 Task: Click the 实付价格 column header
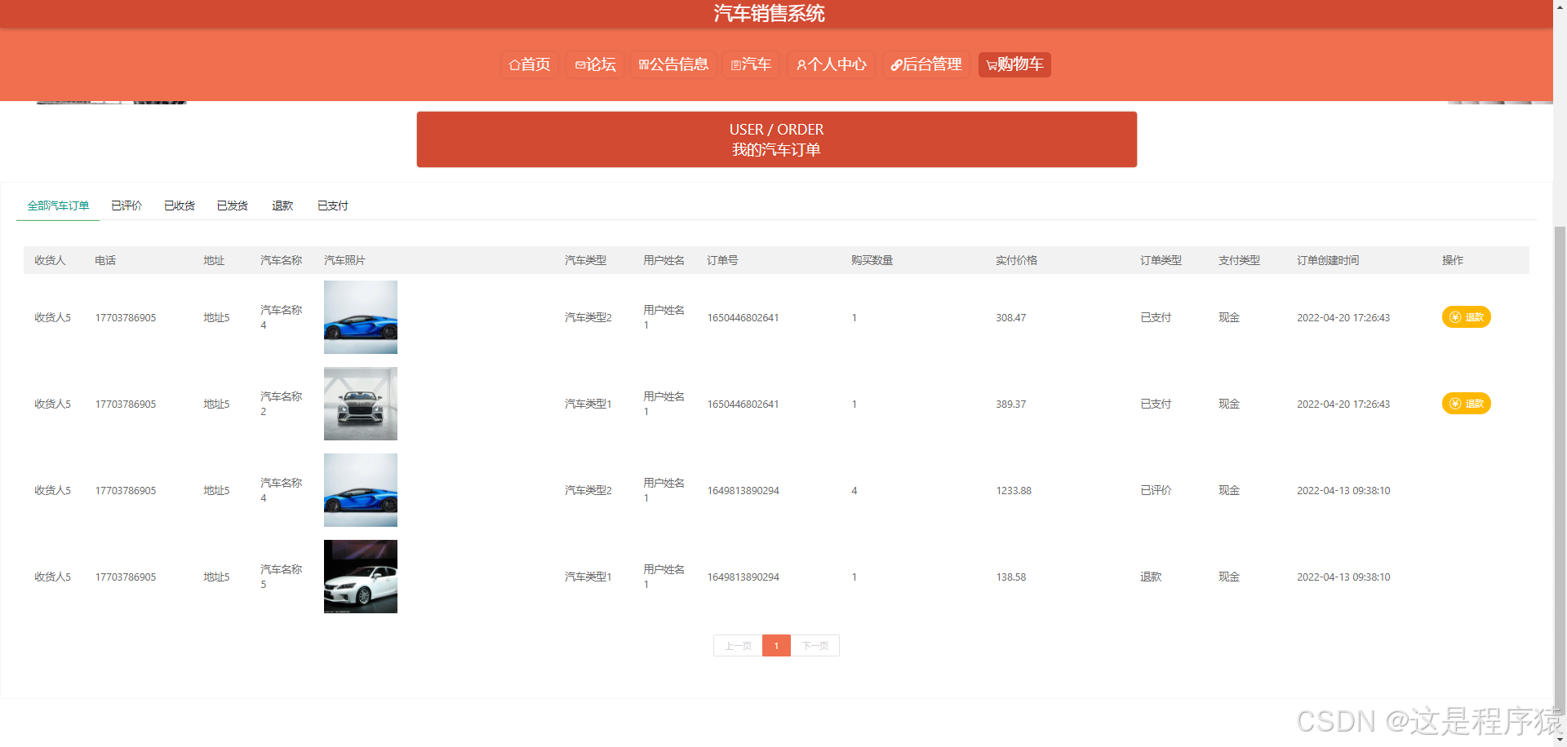[x=1016, y=260]
